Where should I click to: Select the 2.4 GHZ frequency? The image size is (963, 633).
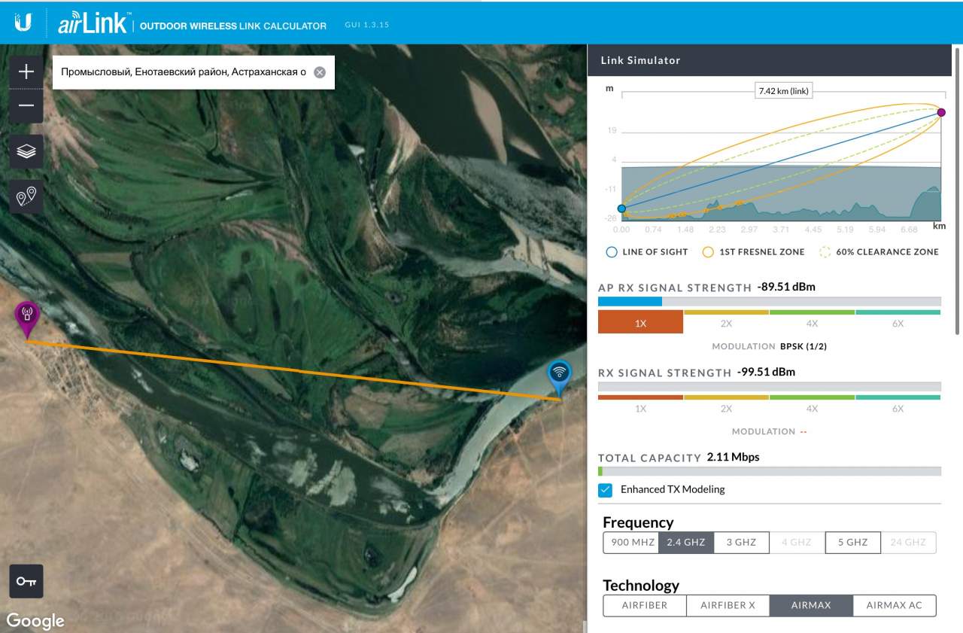point(686,543)
